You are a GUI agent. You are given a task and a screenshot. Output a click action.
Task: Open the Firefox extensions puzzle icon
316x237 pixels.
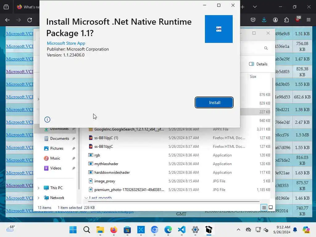(286, 20)
